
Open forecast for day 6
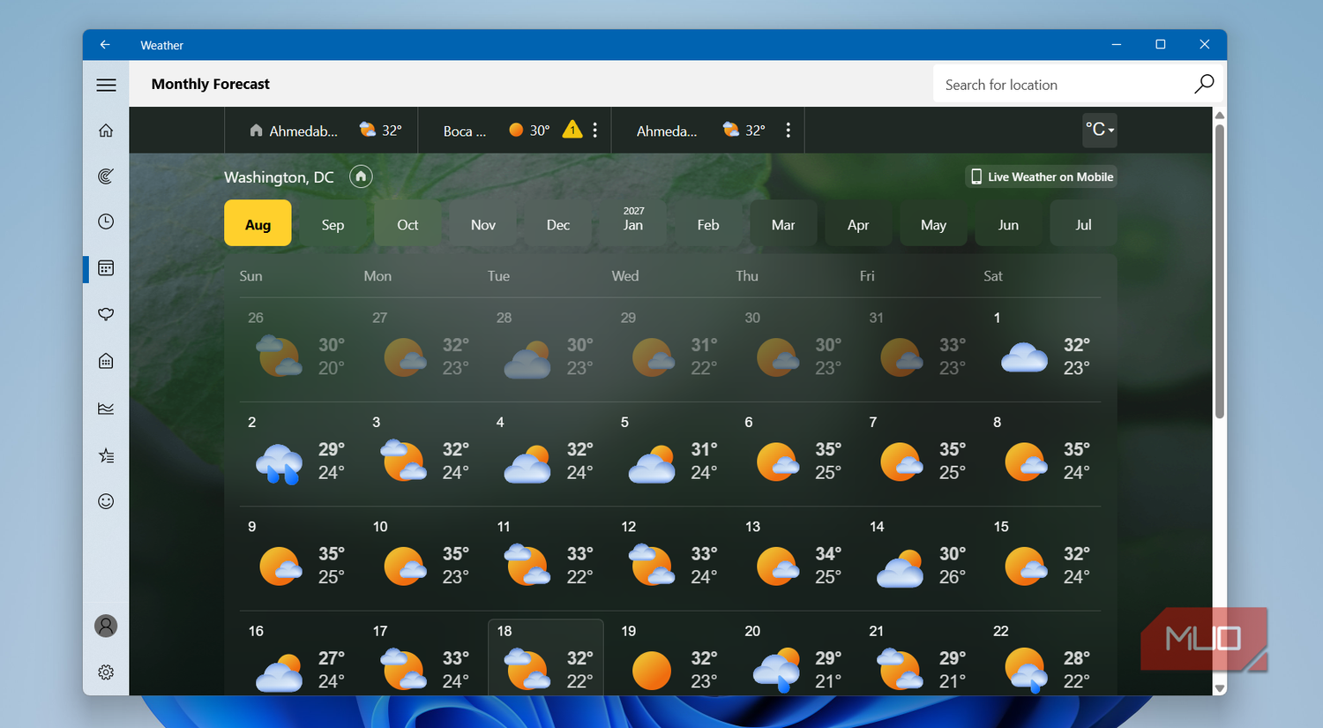(794, 454)
